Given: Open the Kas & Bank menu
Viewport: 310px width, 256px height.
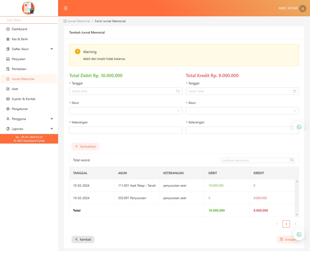Looking at the screenshot, I should 29,39.
